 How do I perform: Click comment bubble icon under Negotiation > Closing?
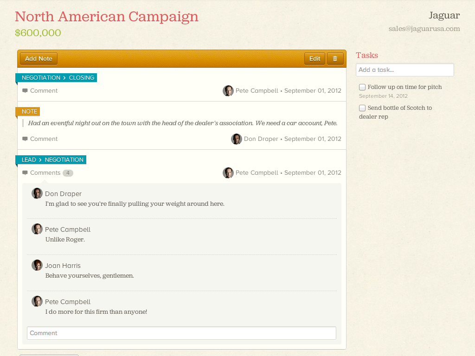[x=25, y=90]
